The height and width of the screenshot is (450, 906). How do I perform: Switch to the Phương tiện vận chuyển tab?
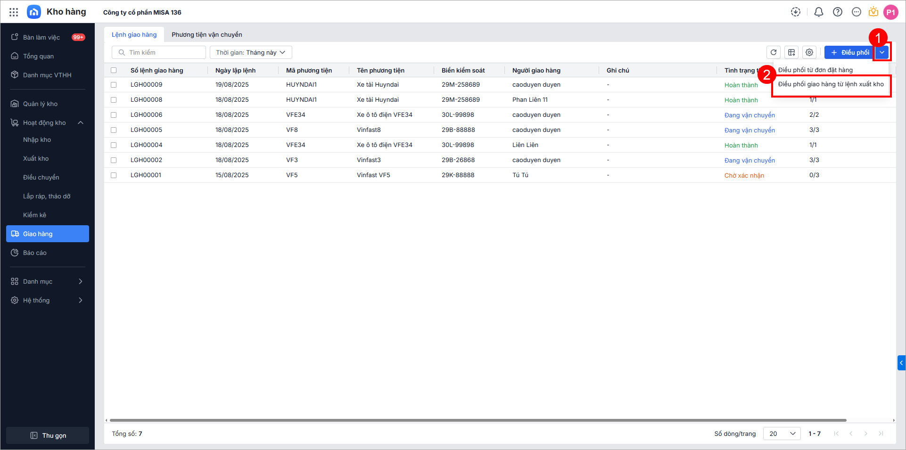coord(207,34)
